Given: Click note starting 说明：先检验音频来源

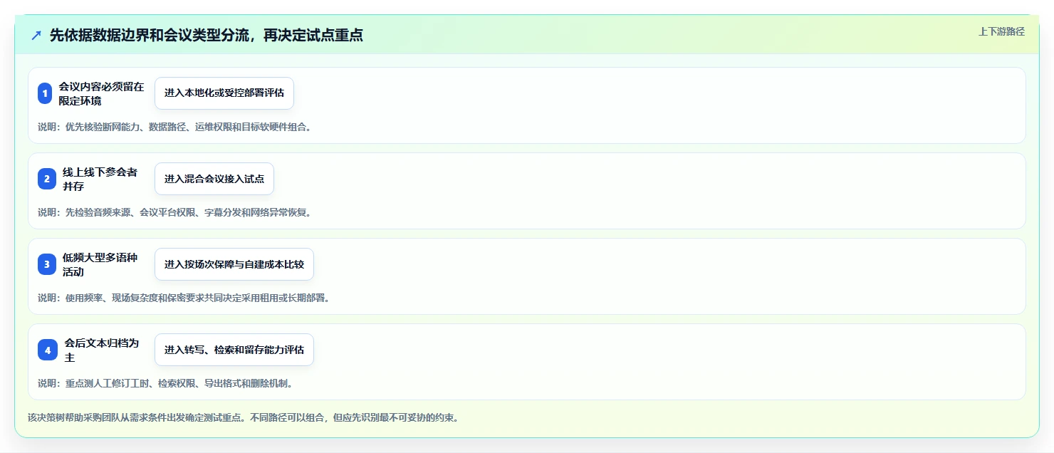Looking at the screenshot, I should 174,212.
